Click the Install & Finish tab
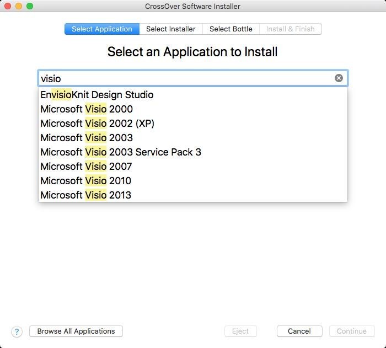The width and height of the screenshot is (386, 348). [x=290, y=29]
